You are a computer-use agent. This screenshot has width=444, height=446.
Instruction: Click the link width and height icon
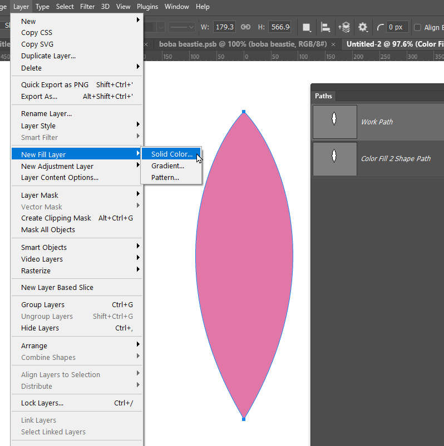[x=245, y=27]
